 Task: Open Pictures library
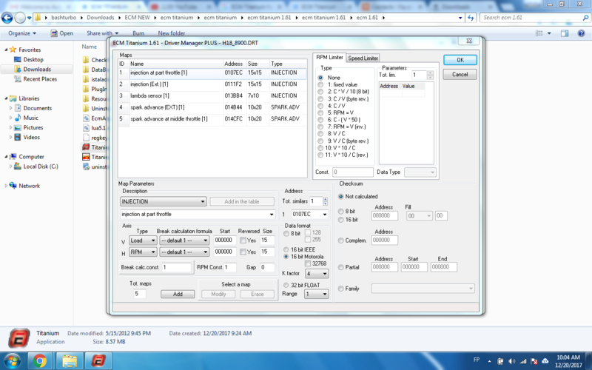[33, 127]
